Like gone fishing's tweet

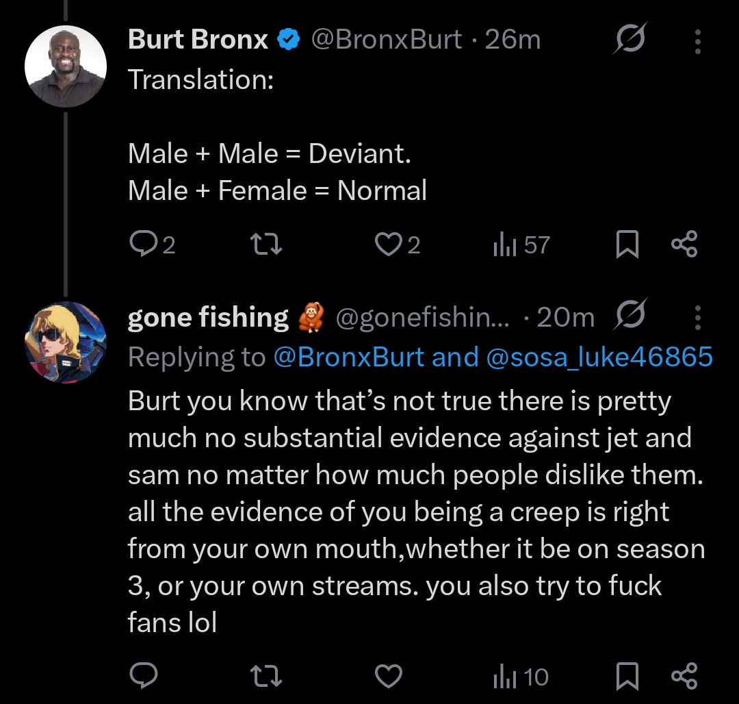[389, 677]
